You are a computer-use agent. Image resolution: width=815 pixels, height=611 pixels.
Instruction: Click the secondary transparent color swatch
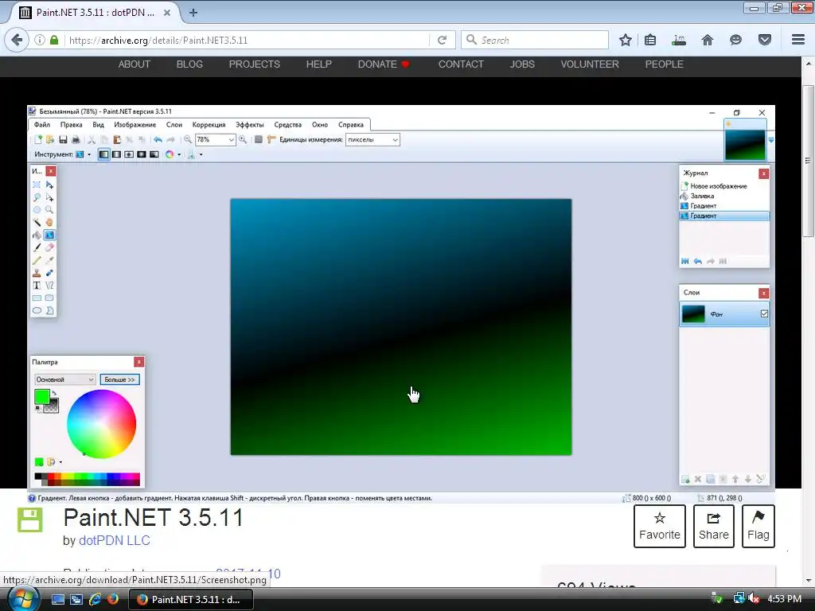52,407
